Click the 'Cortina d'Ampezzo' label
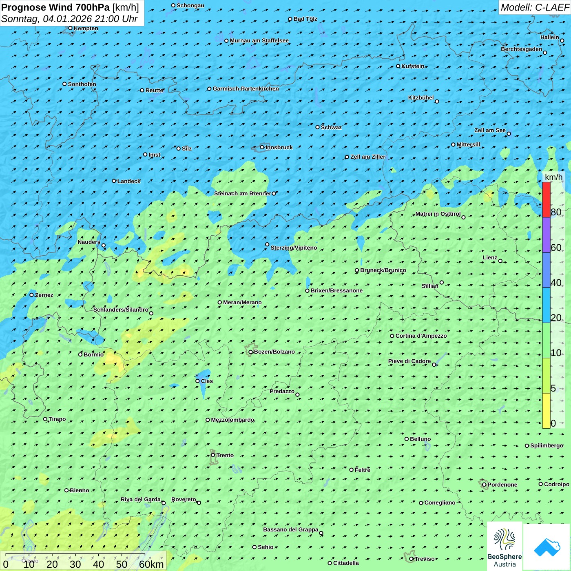571x571 pixels. pos(421,336)
